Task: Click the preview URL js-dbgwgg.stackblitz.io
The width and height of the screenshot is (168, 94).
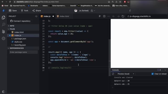Action: 140,16
